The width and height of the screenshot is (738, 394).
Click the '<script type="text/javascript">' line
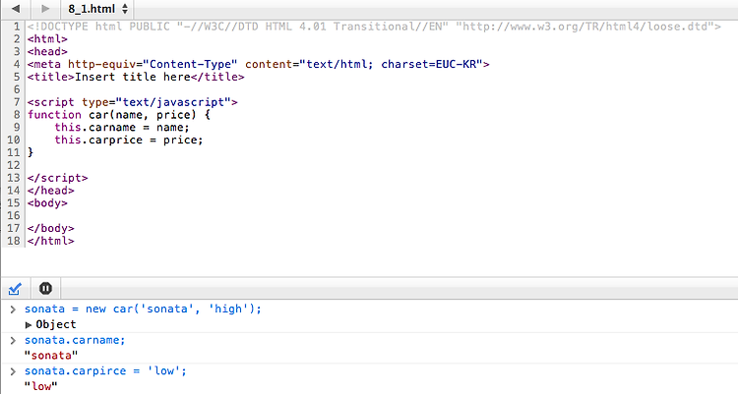[x=132, y=102]
